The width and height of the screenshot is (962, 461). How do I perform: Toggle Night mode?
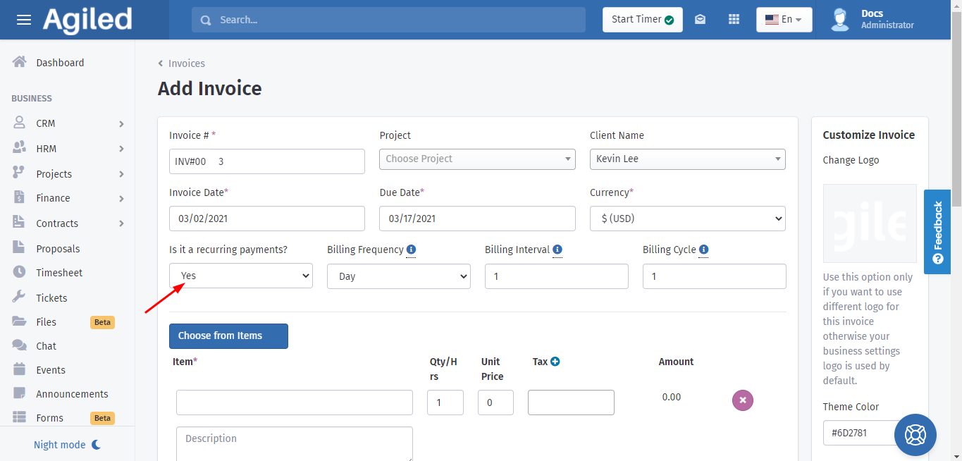pos(68,445)
